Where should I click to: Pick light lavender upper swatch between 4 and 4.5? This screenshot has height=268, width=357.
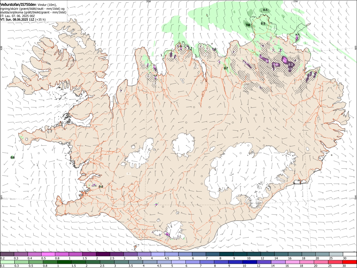pyautogui.click(x=158, y=254)
